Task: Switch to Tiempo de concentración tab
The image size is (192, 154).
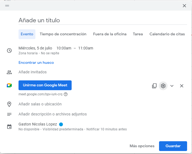Action: 63,34
